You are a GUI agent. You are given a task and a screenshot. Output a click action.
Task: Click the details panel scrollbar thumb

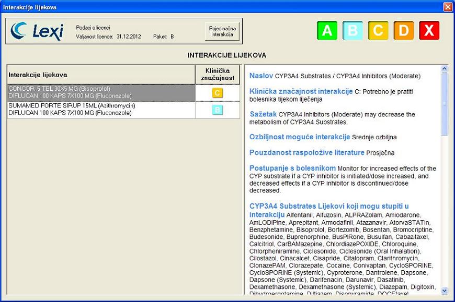click(444, 104)
